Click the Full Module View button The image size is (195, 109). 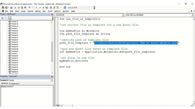58,106
